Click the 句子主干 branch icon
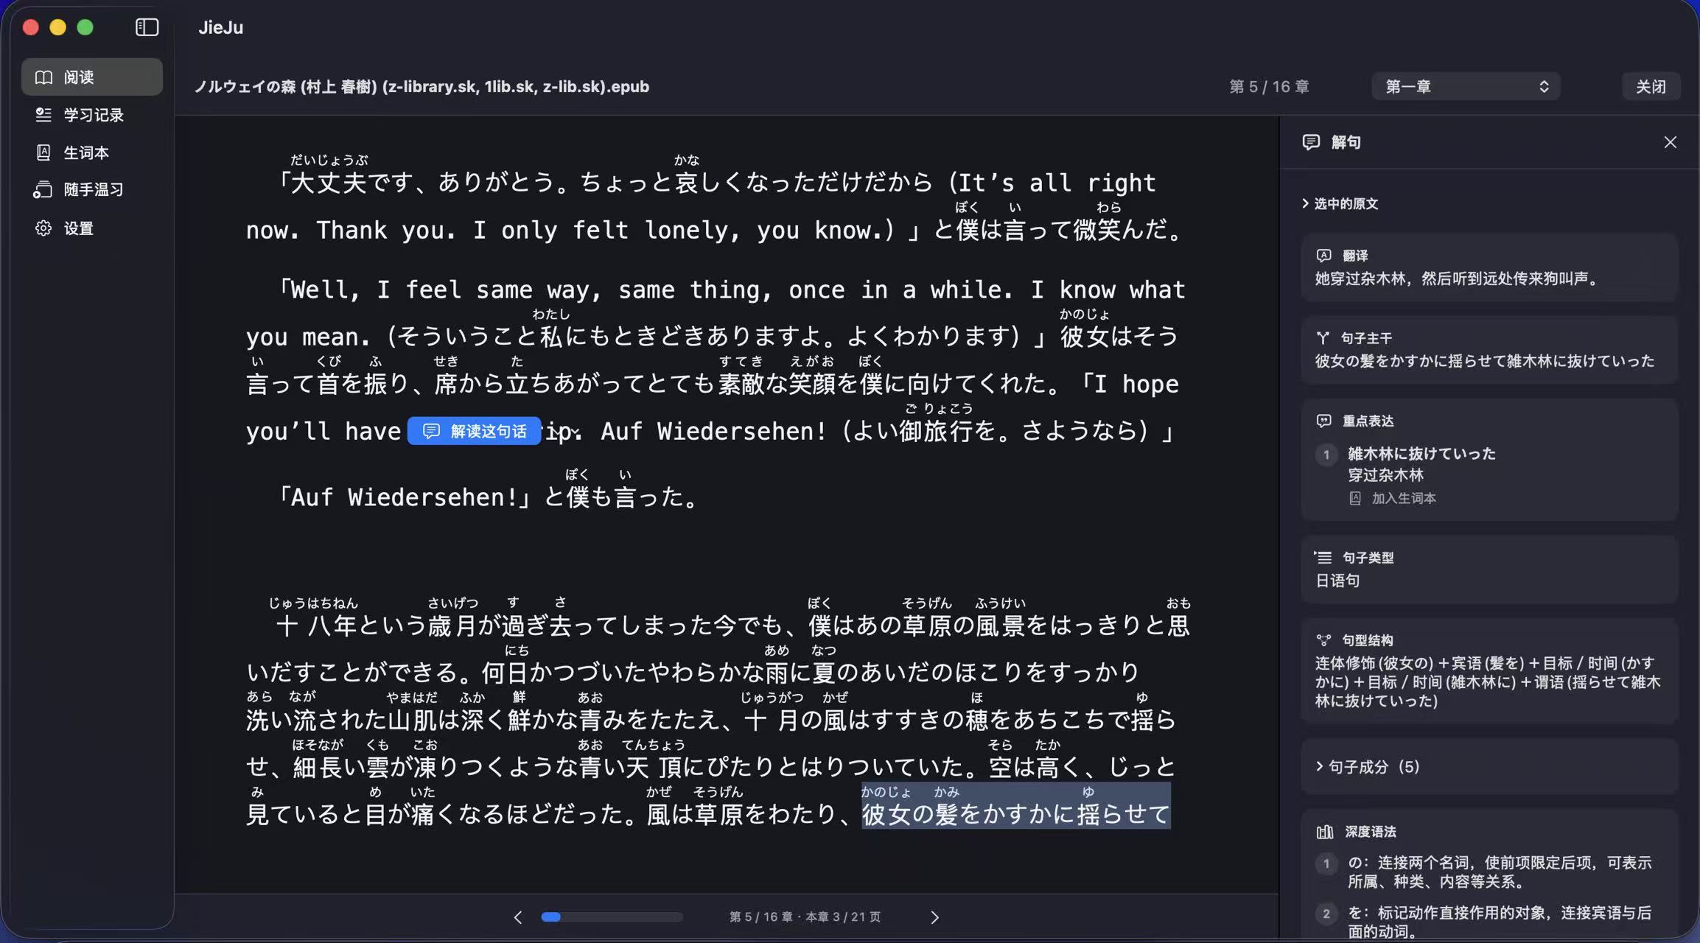1700x943 pixels. (x=1323, y=338)
